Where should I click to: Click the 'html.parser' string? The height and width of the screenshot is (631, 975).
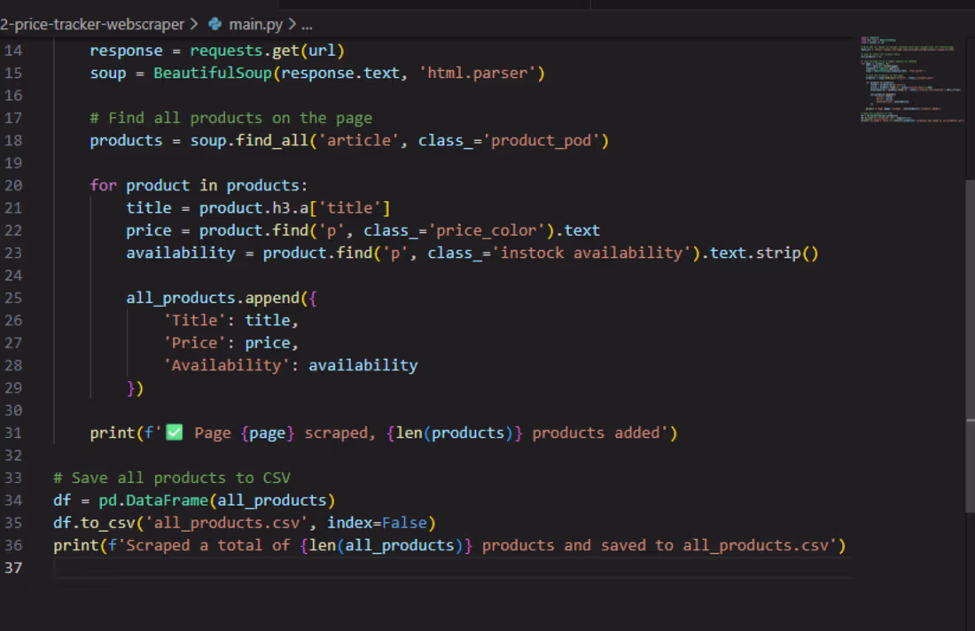tap(477, 73)
